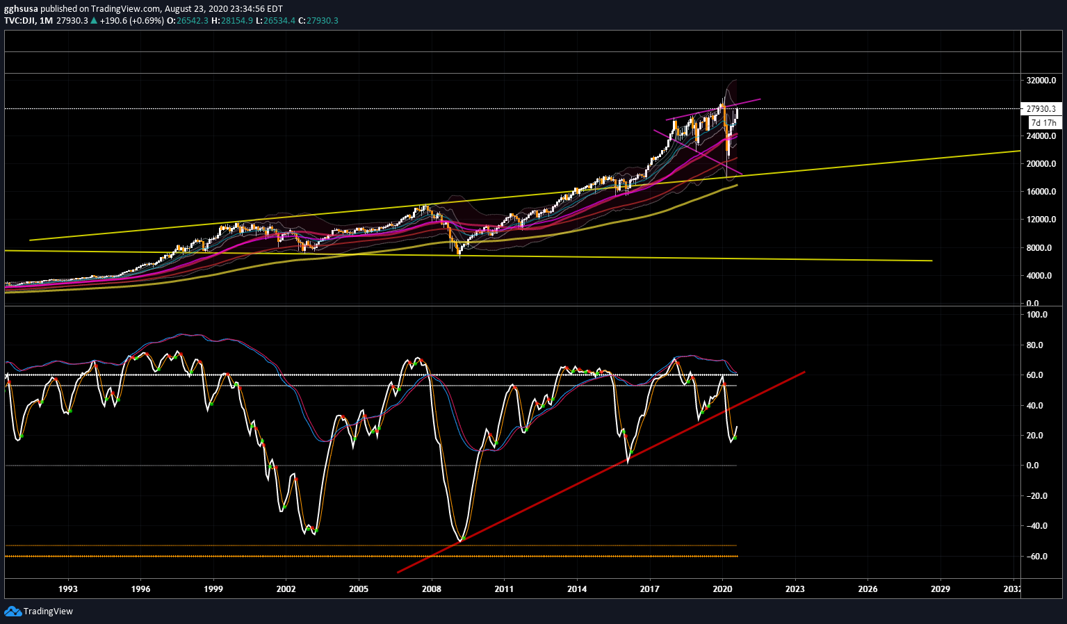Image resolution: width=1067 pixels, height=624 pixels.
Task: Click the 32000.0 price axis label
Action: [x=1041, y=81]
